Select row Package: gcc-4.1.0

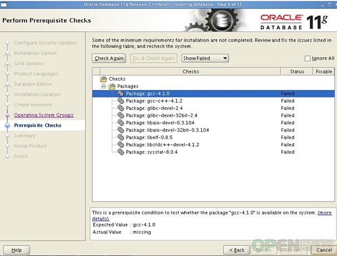click(213, 93)
